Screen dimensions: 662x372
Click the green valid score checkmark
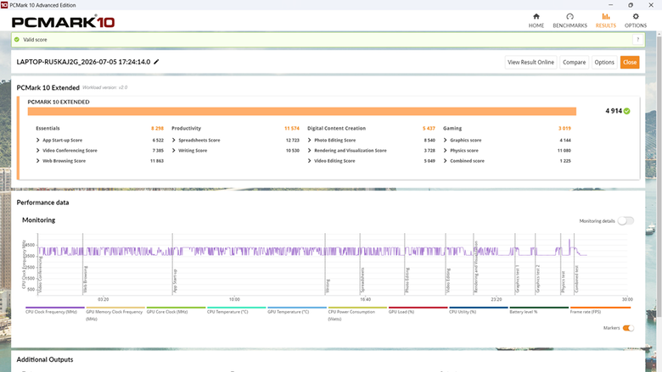17,40
